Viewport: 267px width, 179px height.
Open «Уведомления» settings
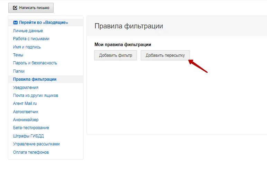26,88
